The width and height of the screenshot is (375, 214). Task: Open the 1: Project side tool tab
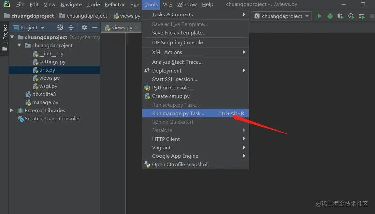pyautogui.click(x=5, y=37)
